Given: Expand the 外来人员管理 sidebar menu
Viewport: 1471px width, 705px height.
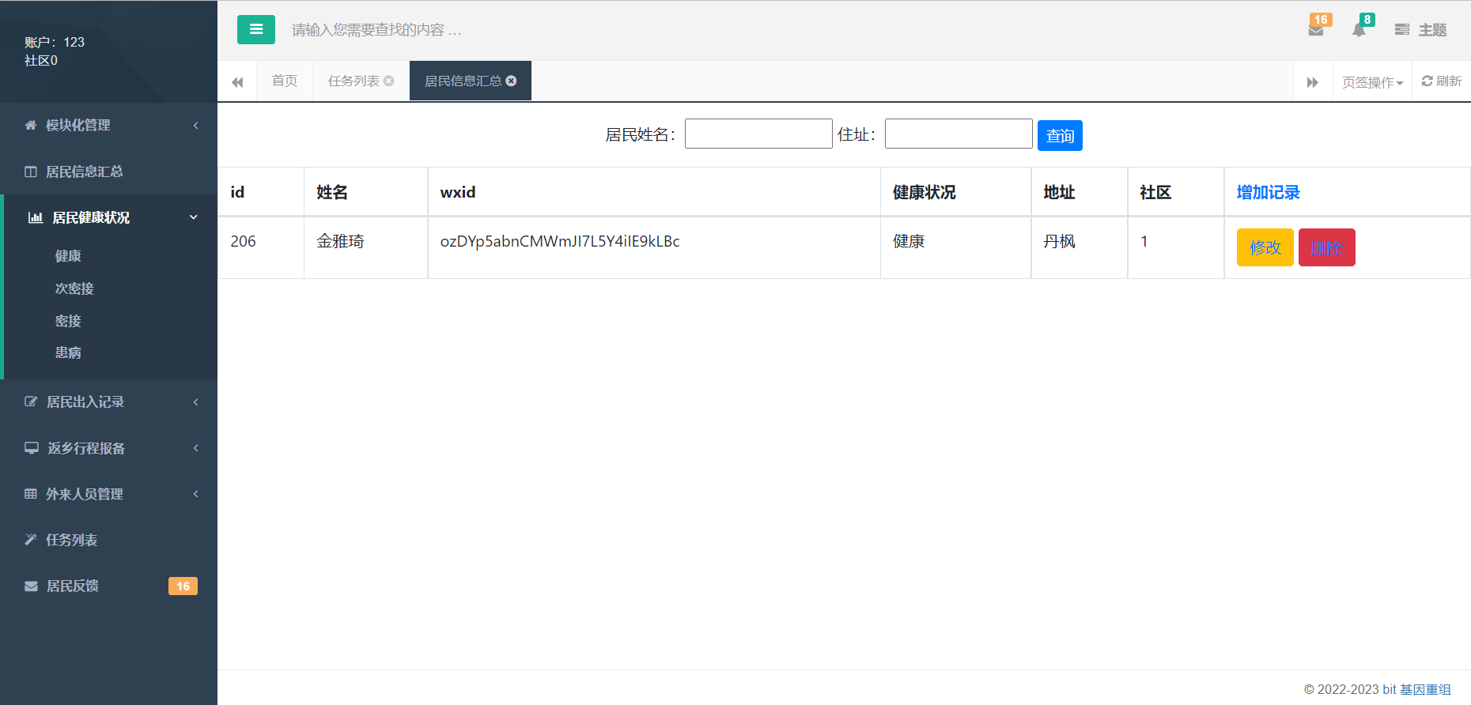Looking at the screenshot, I should 109,494.
